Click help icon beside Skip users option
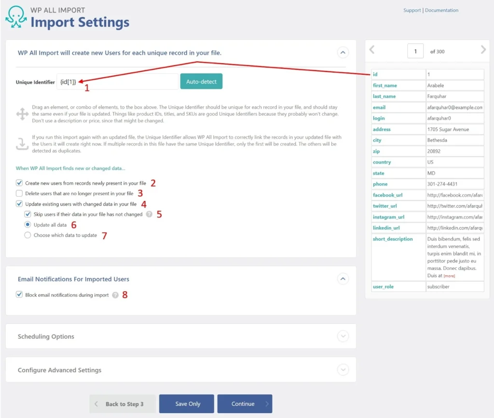The image size is (494, 418). coord(149,214)
